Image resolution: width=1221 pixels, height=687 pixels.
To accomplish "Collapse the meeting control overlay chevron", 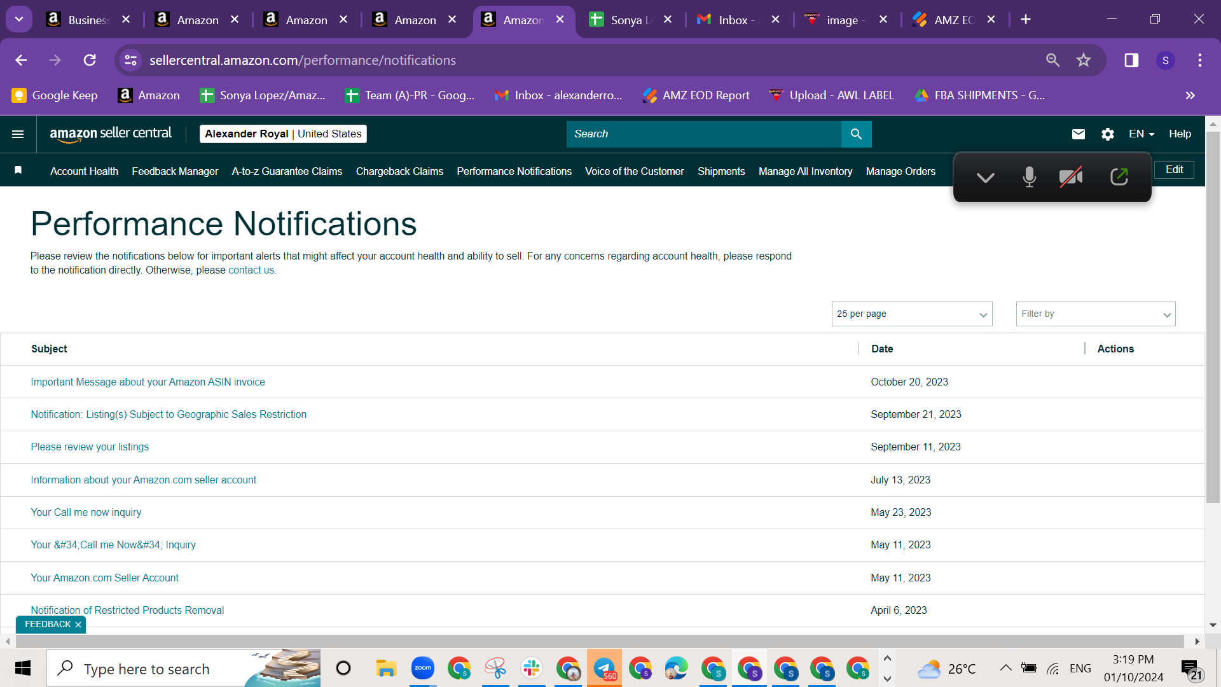I will point(986,177).
